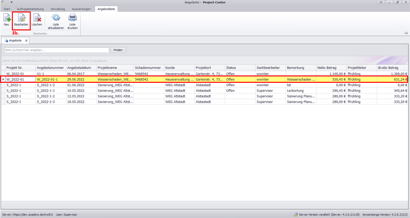This screenshot has width=410, height=218.
Task: Open the Auswertungen ribbon tab
Action: pos(81,9)
